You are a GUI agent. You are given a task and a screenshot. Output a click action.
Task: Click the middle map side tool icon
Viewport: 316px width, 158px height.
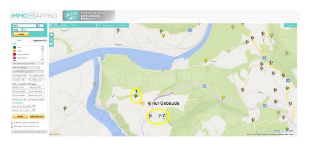52,39
